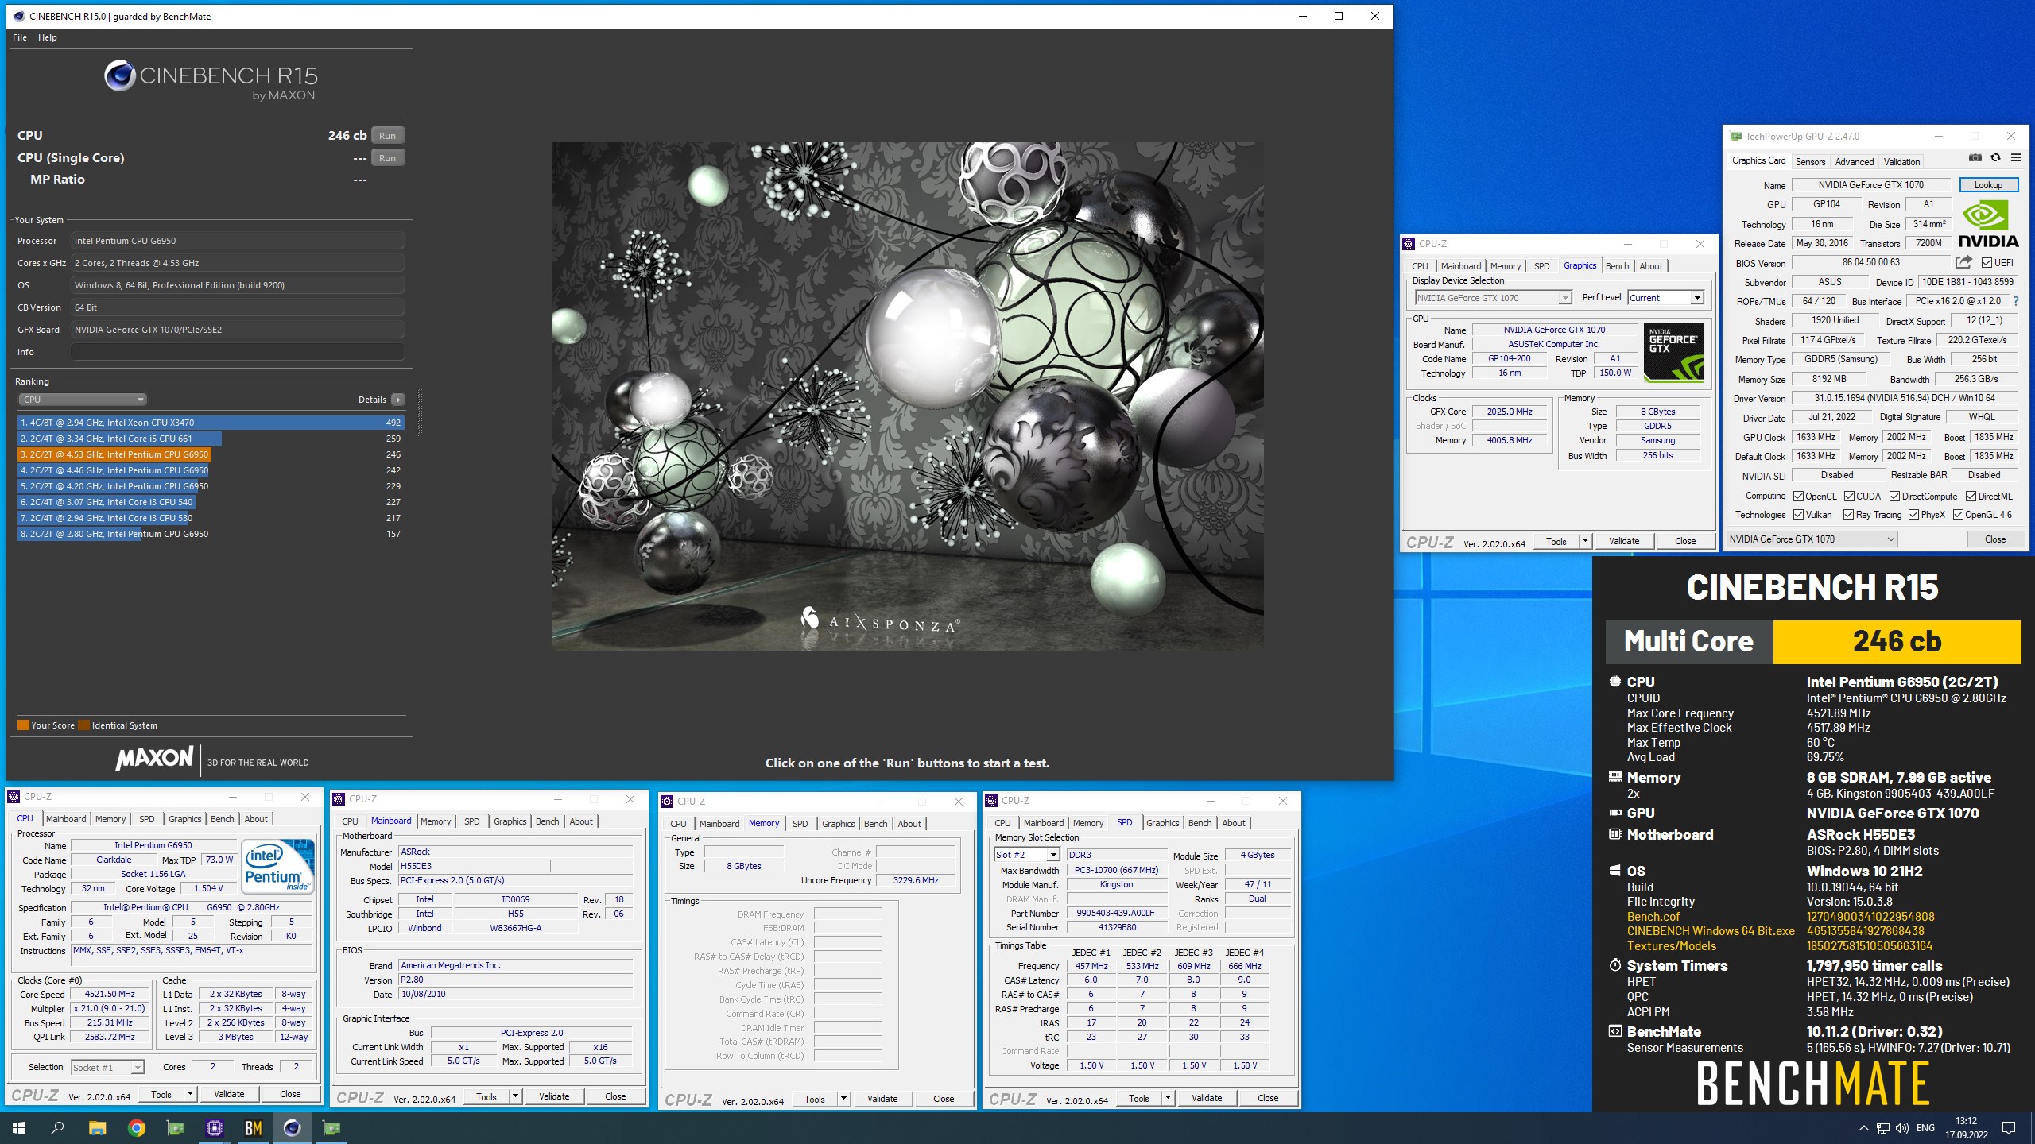Viewport: 2035px width, 1144px height.
Task: Select ranking row Core i5 CPU 661
Action: 211,439
